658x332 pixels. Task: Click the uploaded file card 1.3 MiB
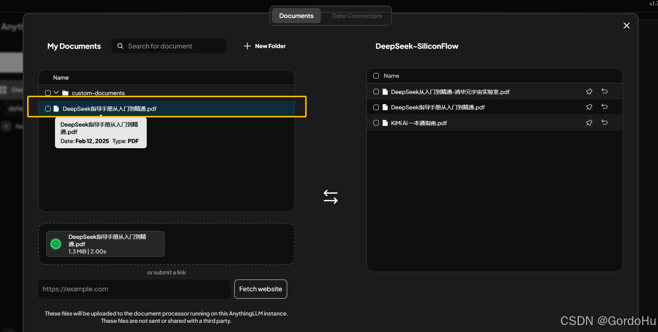pos(105,244)
